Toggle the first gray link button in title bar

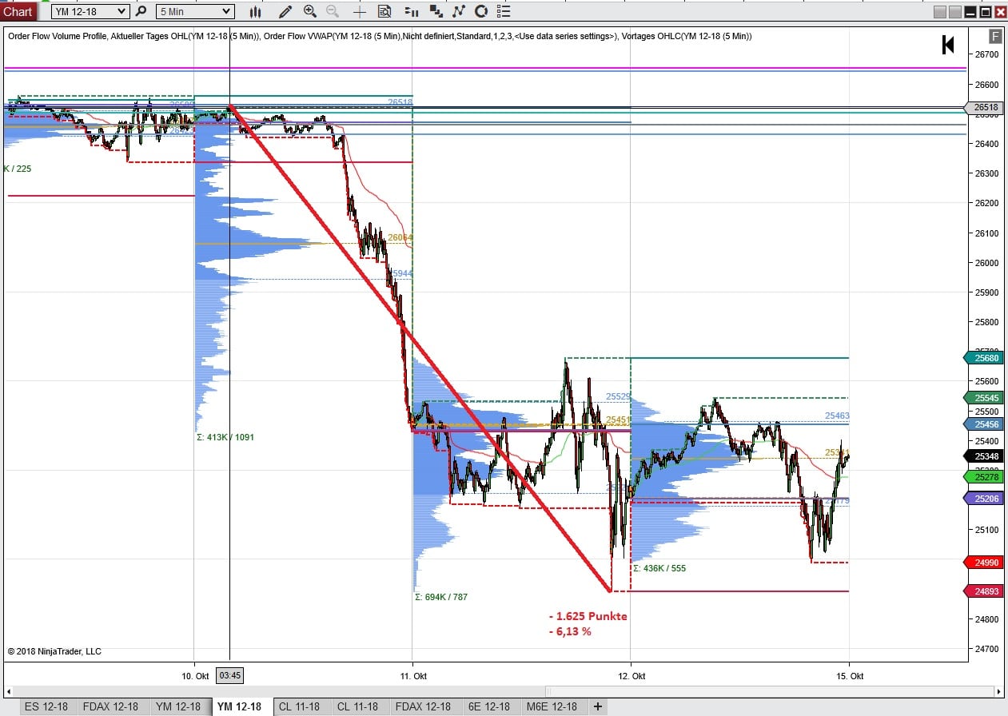pyautogui.click(x=940, y=12)
